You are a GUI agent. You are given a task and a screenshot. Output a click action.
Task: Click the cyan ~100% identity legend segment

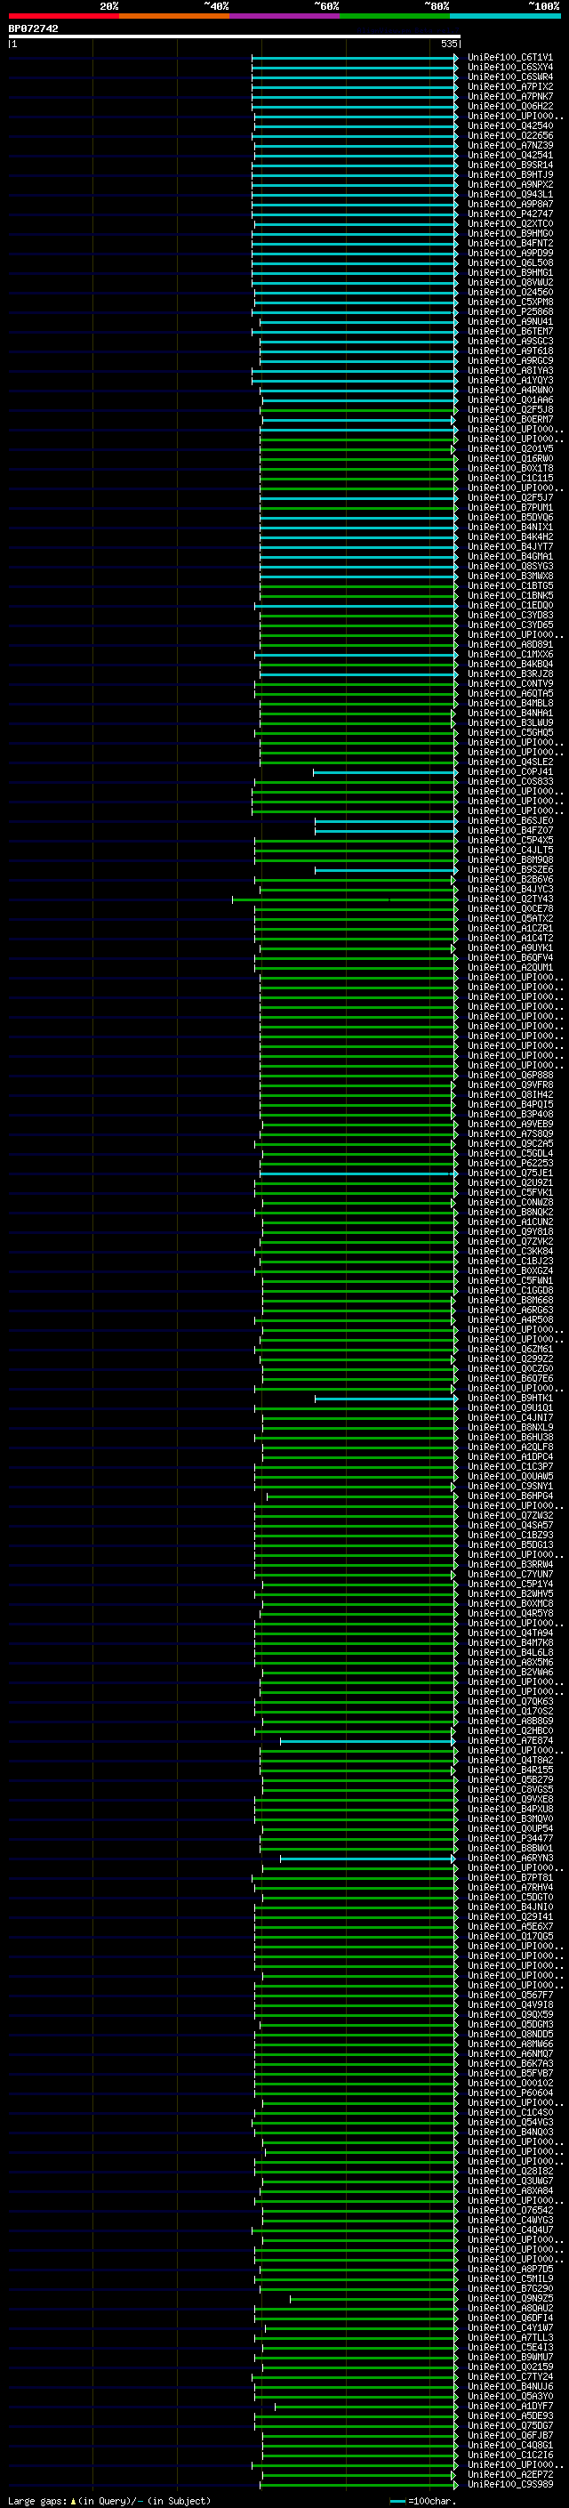point(505,16)
